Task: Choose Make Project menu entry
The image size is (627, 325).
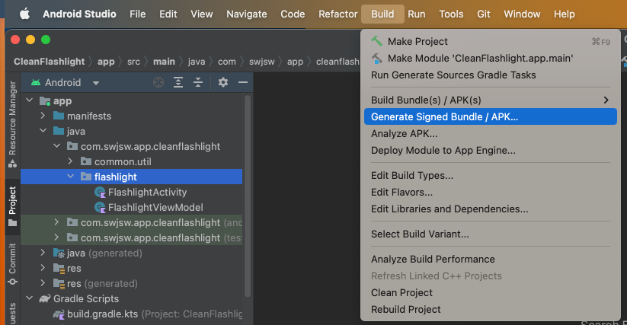Action: (x=490, y=42)
